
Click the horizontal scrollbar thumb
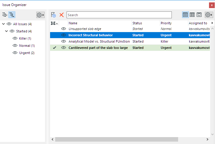click(x=117, y=139)
